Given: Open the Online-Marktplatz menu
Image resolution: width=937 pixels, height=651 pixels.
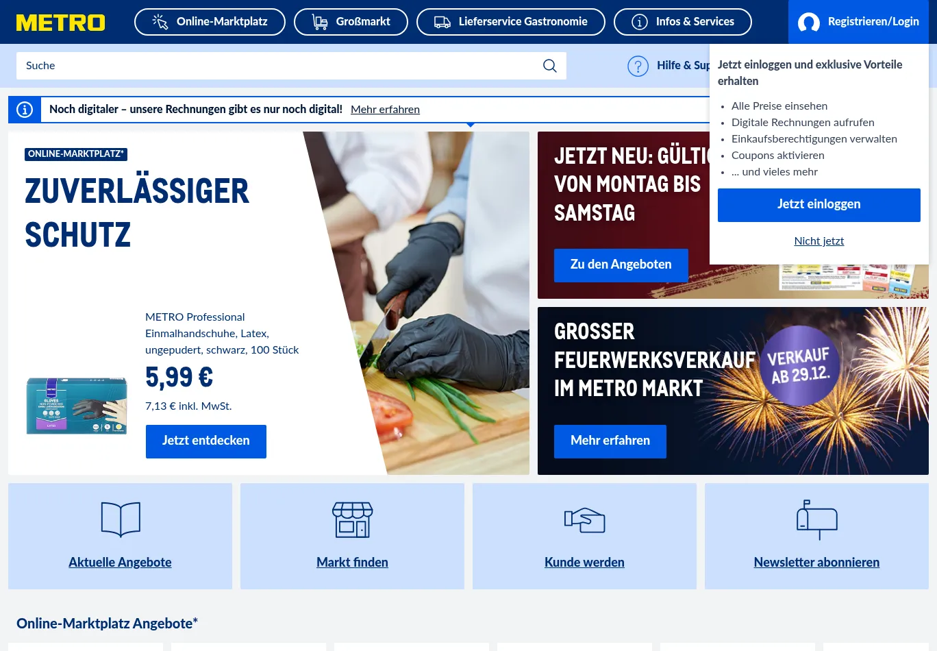Looking at the screenshot, I should pos(210,22).
